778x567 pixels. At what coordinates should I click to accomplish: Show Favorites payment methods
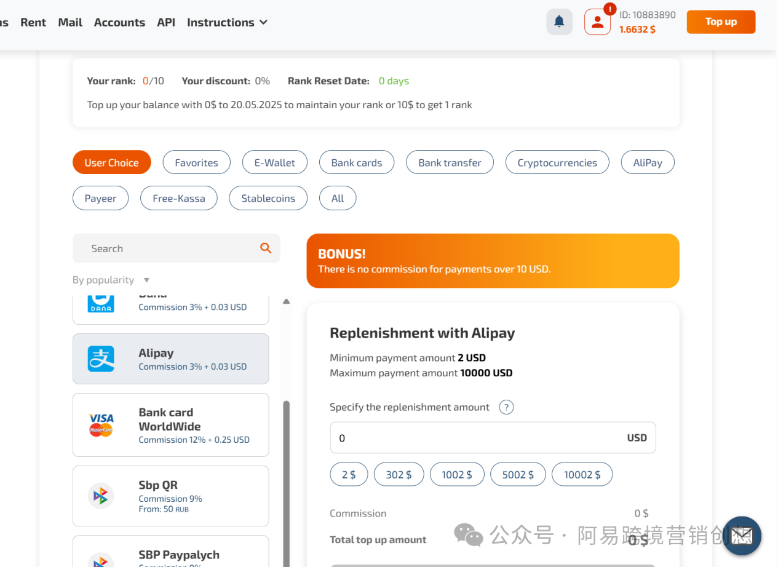click(x=196, y=162)
